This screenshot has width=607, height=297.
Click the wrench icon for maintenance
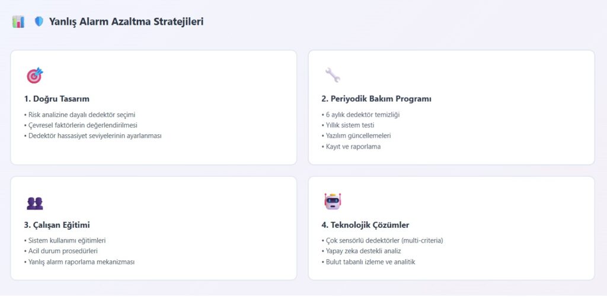pos(333,75)
